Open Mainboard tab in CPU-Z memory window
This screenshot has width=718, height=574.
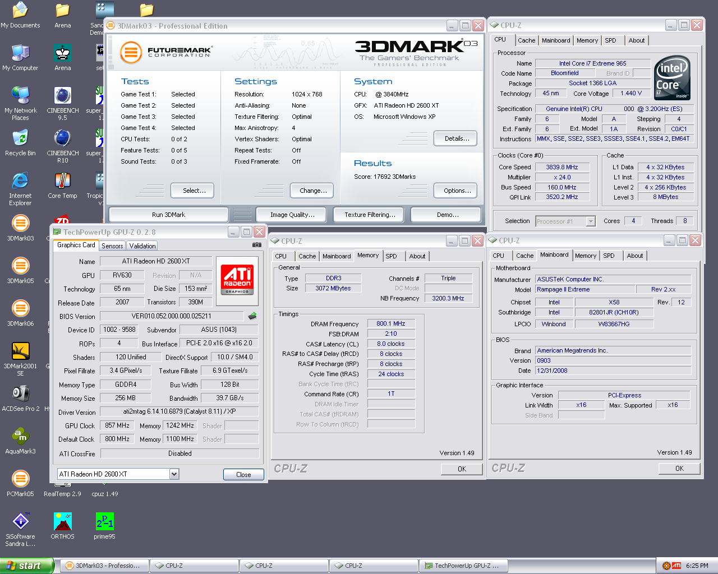[337, 256]
